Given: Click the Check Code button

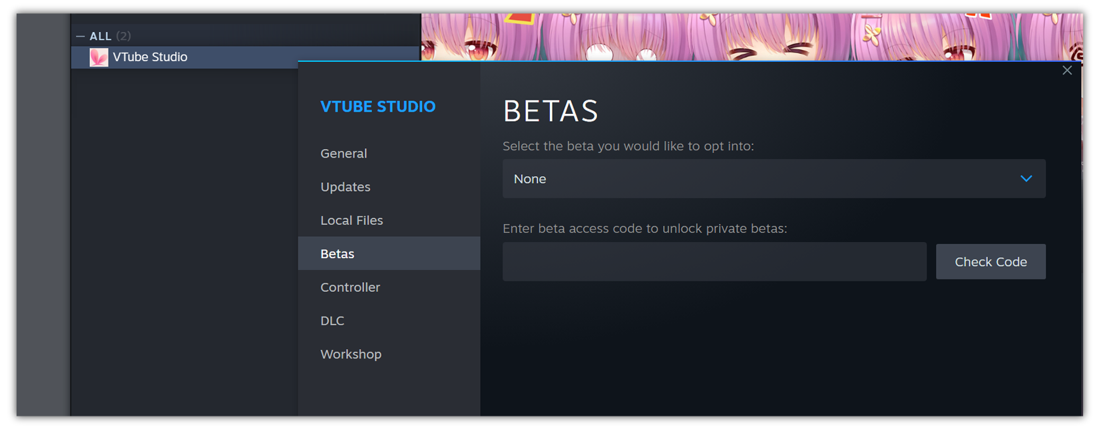Looking at the screenshot, I should [x=991, y=261].
